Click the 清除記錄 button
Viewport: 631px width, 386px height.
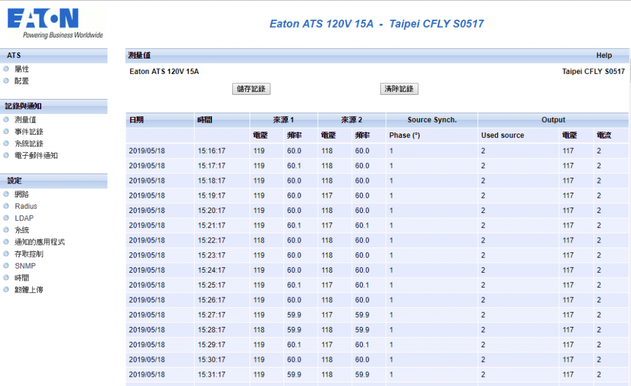[399, 89]
